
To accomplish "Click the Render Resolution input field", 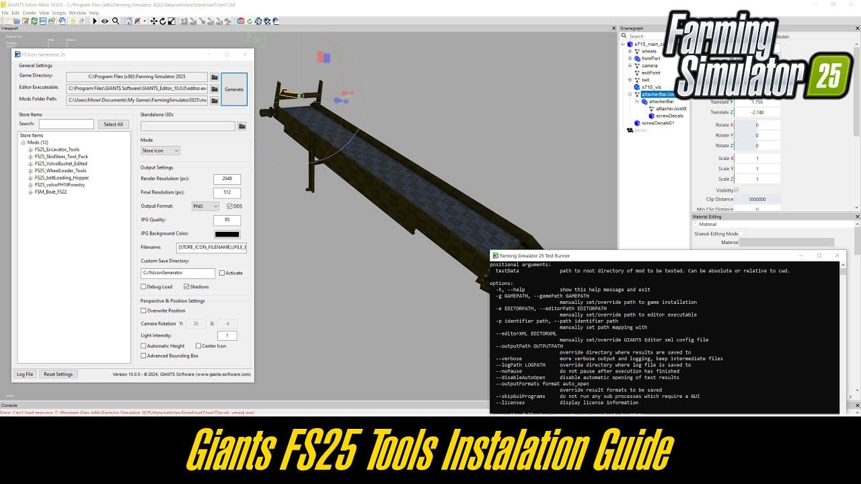I will (x=227, y=179).
